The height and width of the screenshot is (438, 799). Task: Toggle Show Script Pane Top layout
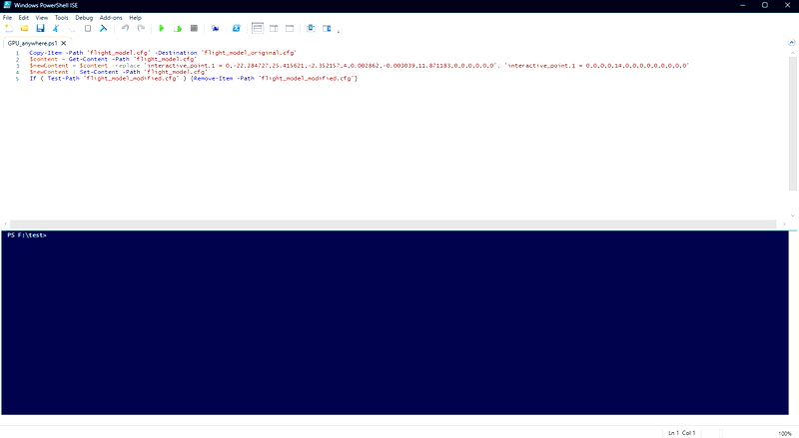click(x=258, y=29)
